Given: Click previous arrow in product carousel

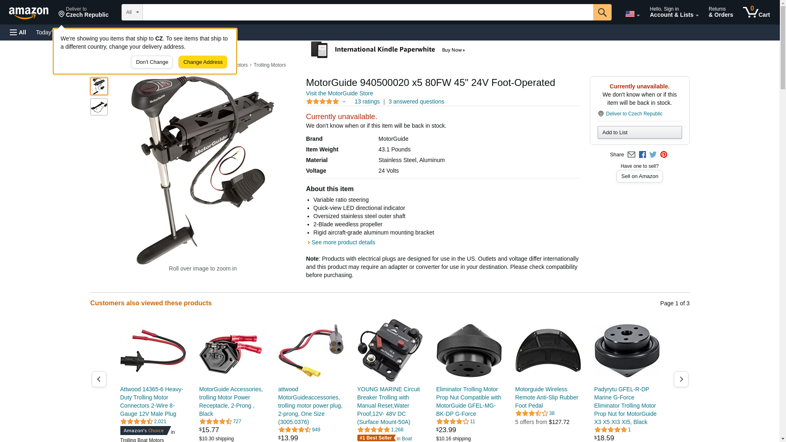Looking at the screenshot, I should point(99,379).
